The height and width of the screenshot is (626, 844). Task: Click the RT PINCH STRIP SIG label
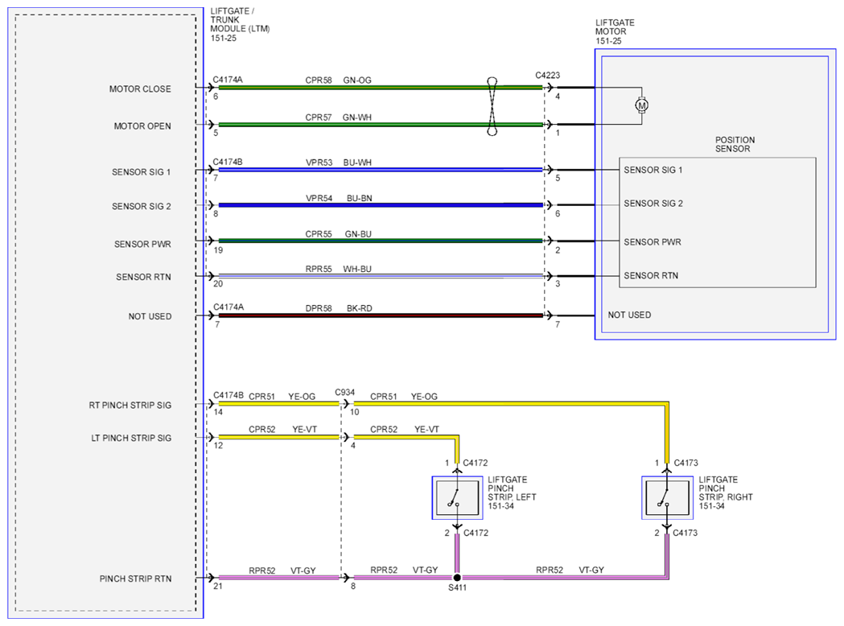[130, 405]
